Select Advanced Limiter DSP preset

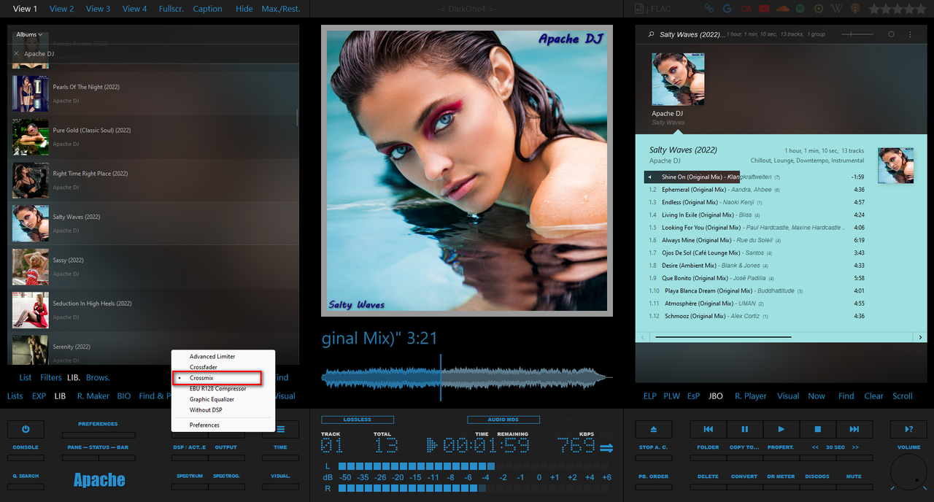223,356
